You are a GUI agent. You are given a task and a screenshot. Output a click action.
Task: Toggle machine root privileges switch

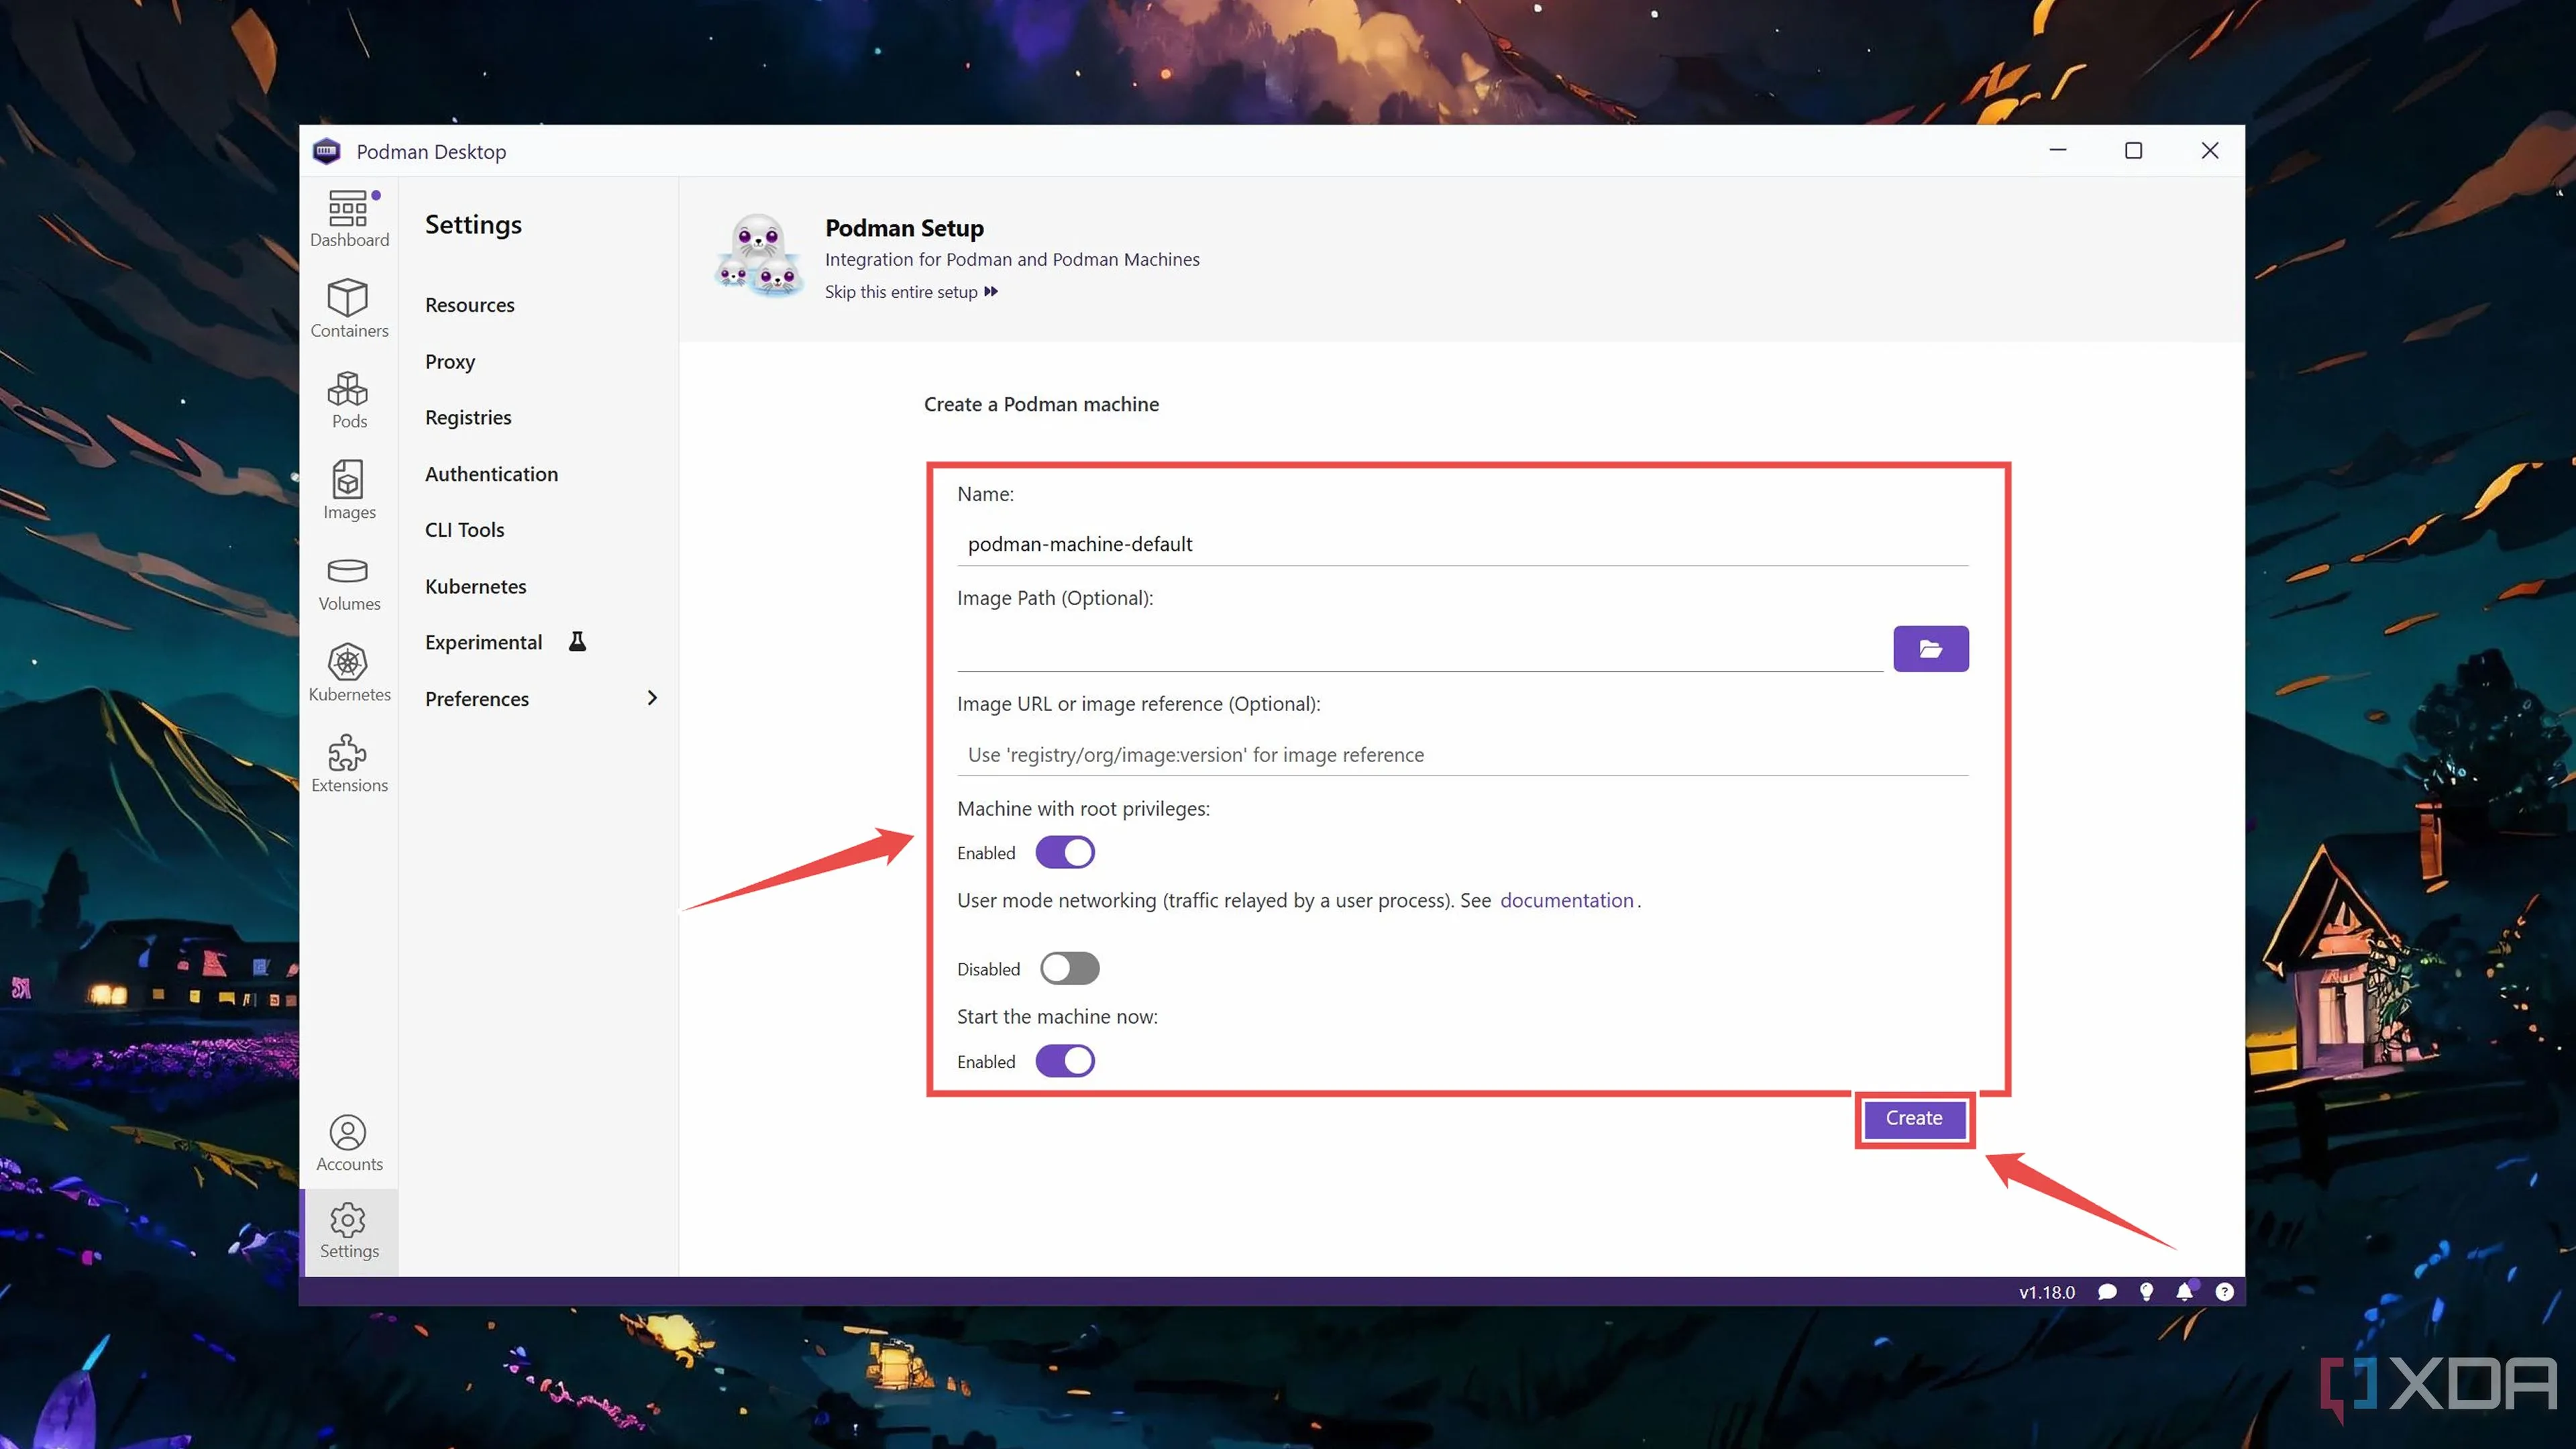pos(1065,853)
